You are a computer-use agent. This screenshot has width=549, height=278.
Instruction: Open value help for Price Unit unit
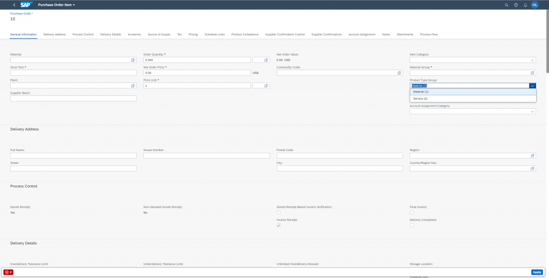click(x=266, y=86)
